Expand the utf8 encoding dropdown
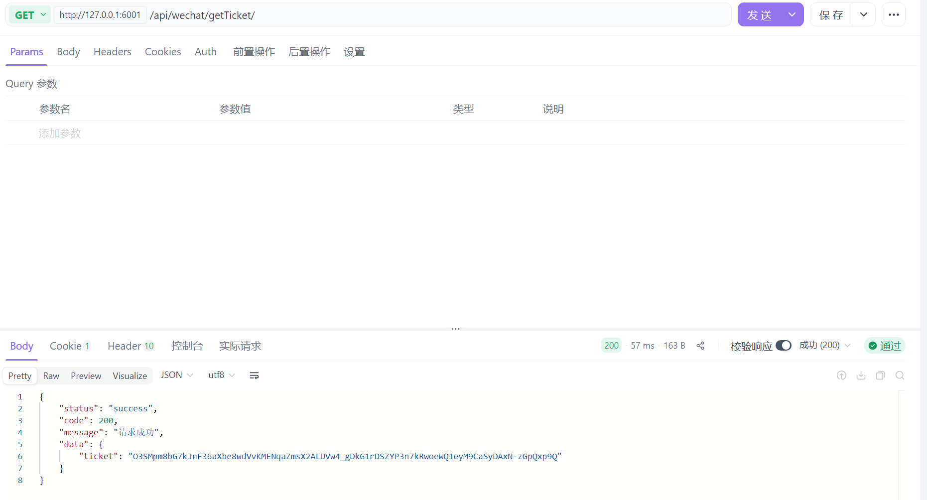This screenshot has height=500, width=927. click(221, 375)
